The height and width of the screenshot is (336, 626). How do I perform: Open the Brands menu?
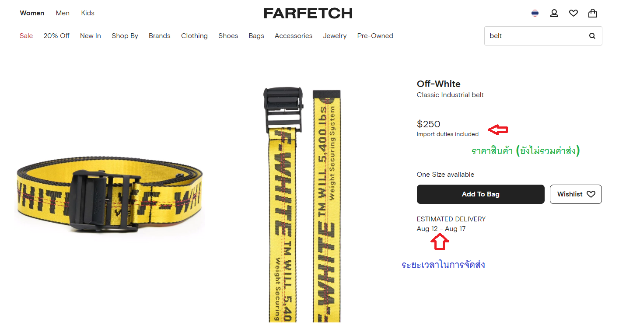click(x=160, y=36)
